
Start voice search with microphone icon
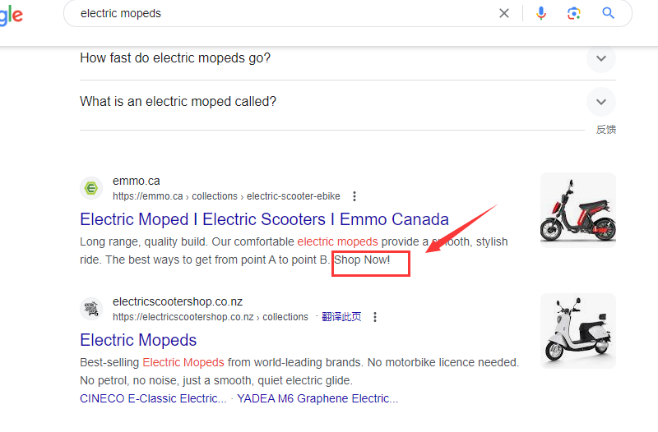pyautogui.click(x=541, y=13)
